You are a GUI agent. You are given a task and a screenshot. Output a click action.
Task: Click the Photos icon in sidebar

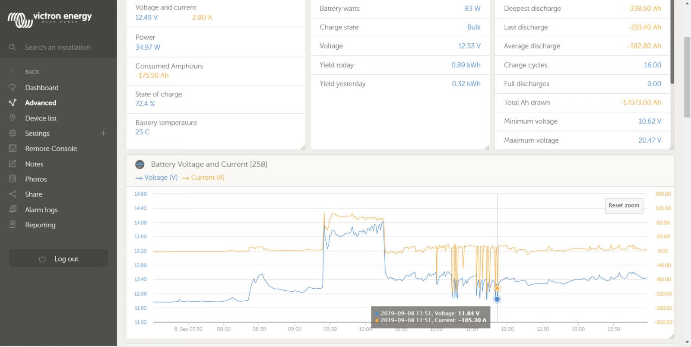[x=13, y=179]
